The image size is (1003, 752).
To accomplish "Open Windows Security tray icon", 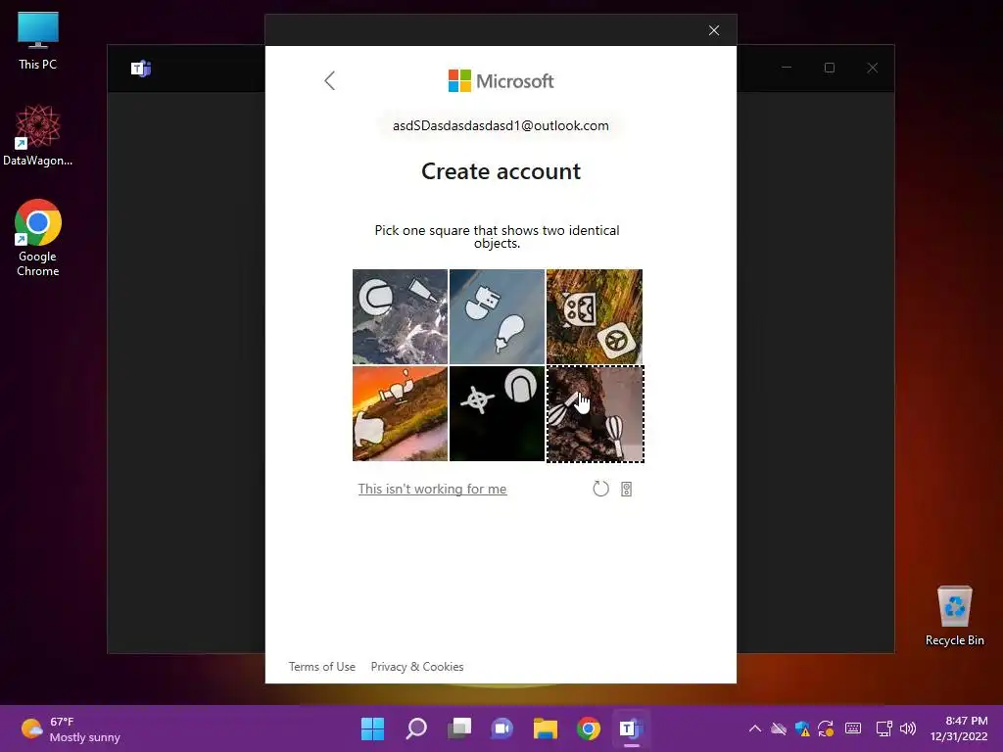I will (802, 728).
